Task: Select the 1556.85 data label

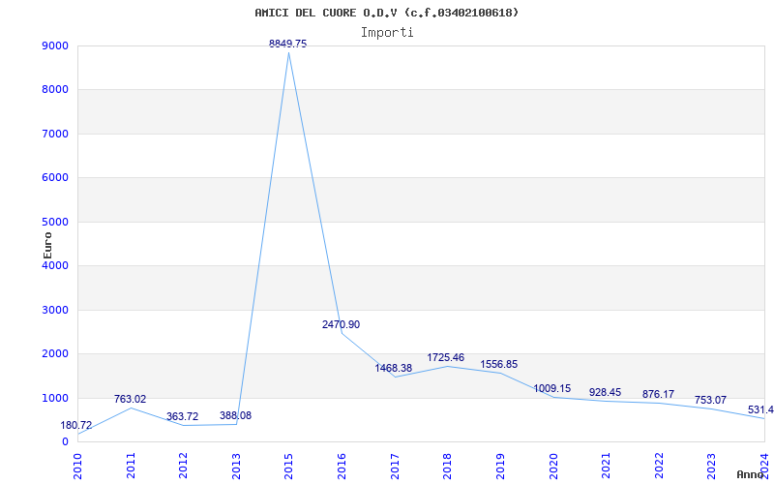Action: coord(499,365)
